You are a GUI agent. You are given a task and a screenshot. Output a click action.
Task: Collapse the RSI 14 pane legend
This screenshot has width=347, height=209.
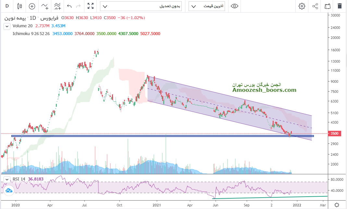point(6,179)
